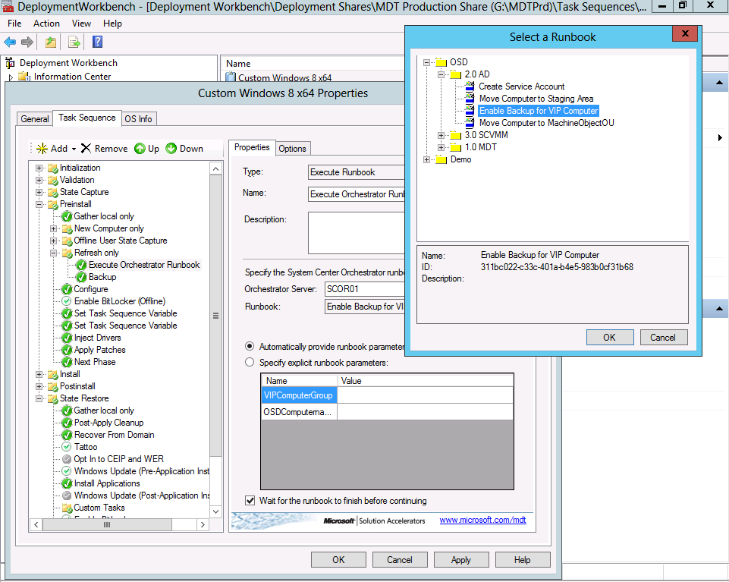The image size is (729, 582).
Task: Click the Back arrow toolbar icon
Action: coord(10,42)
